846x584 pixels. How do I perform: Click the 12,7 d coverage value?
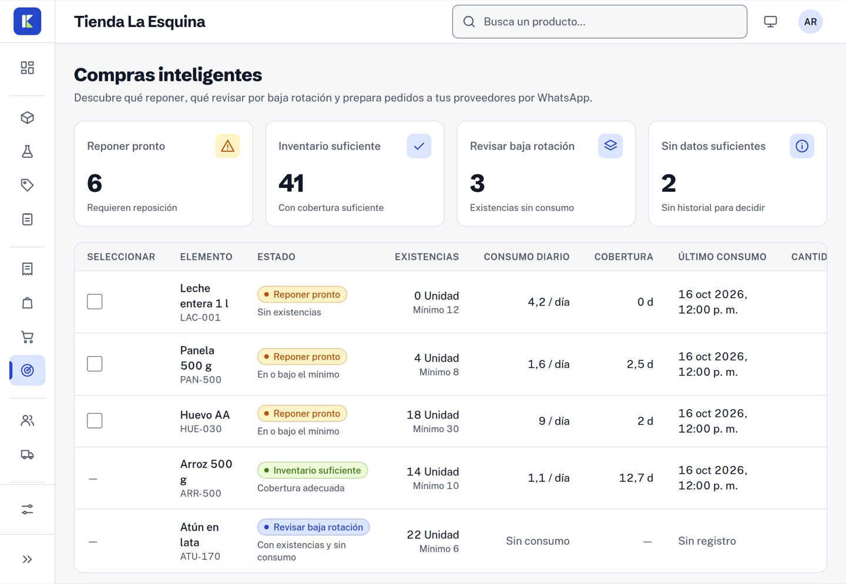point(636,478)
